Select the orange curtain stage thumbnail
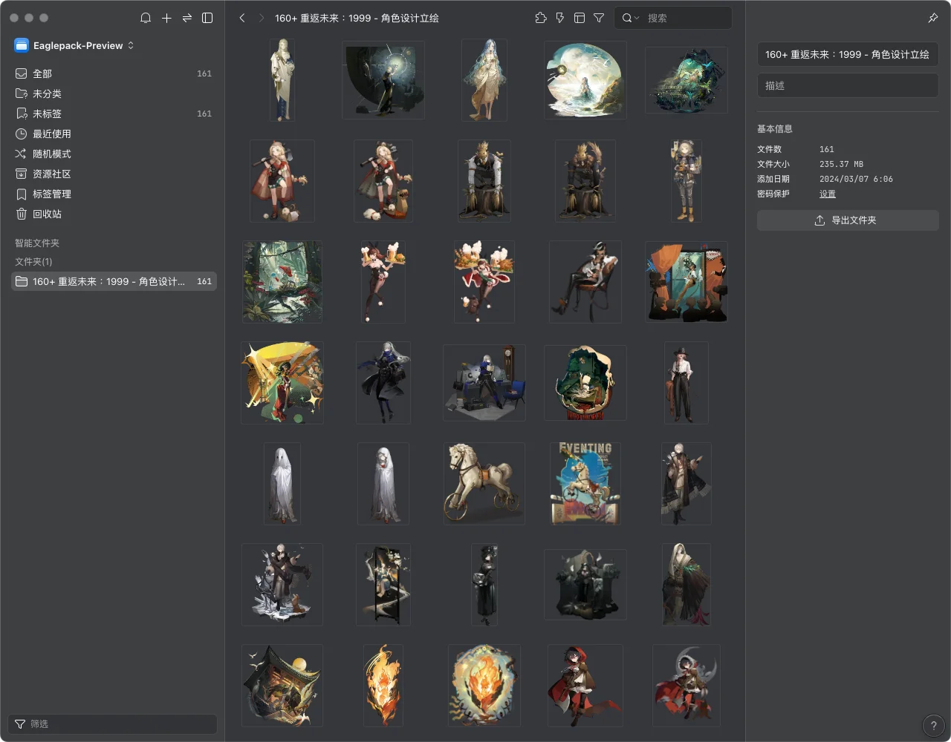Viewport: 951px width, 742px height. click(687, 282)
